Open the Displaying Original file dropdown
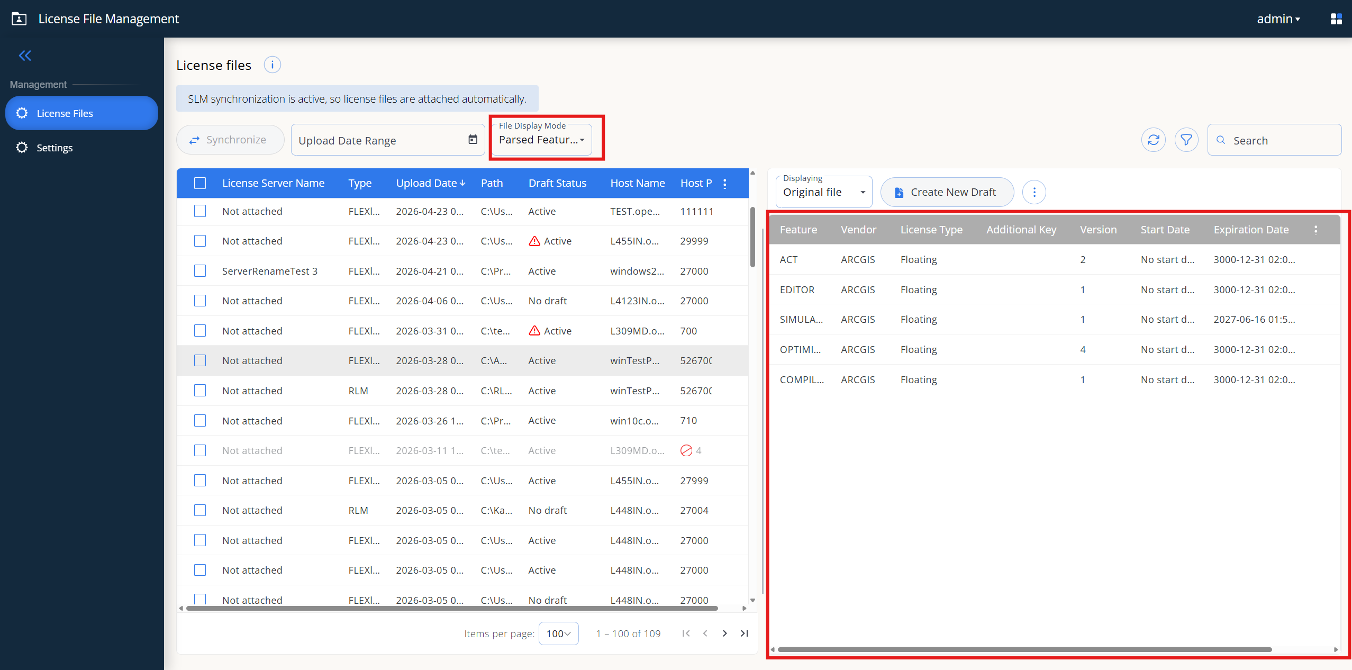 coord(824,192)
